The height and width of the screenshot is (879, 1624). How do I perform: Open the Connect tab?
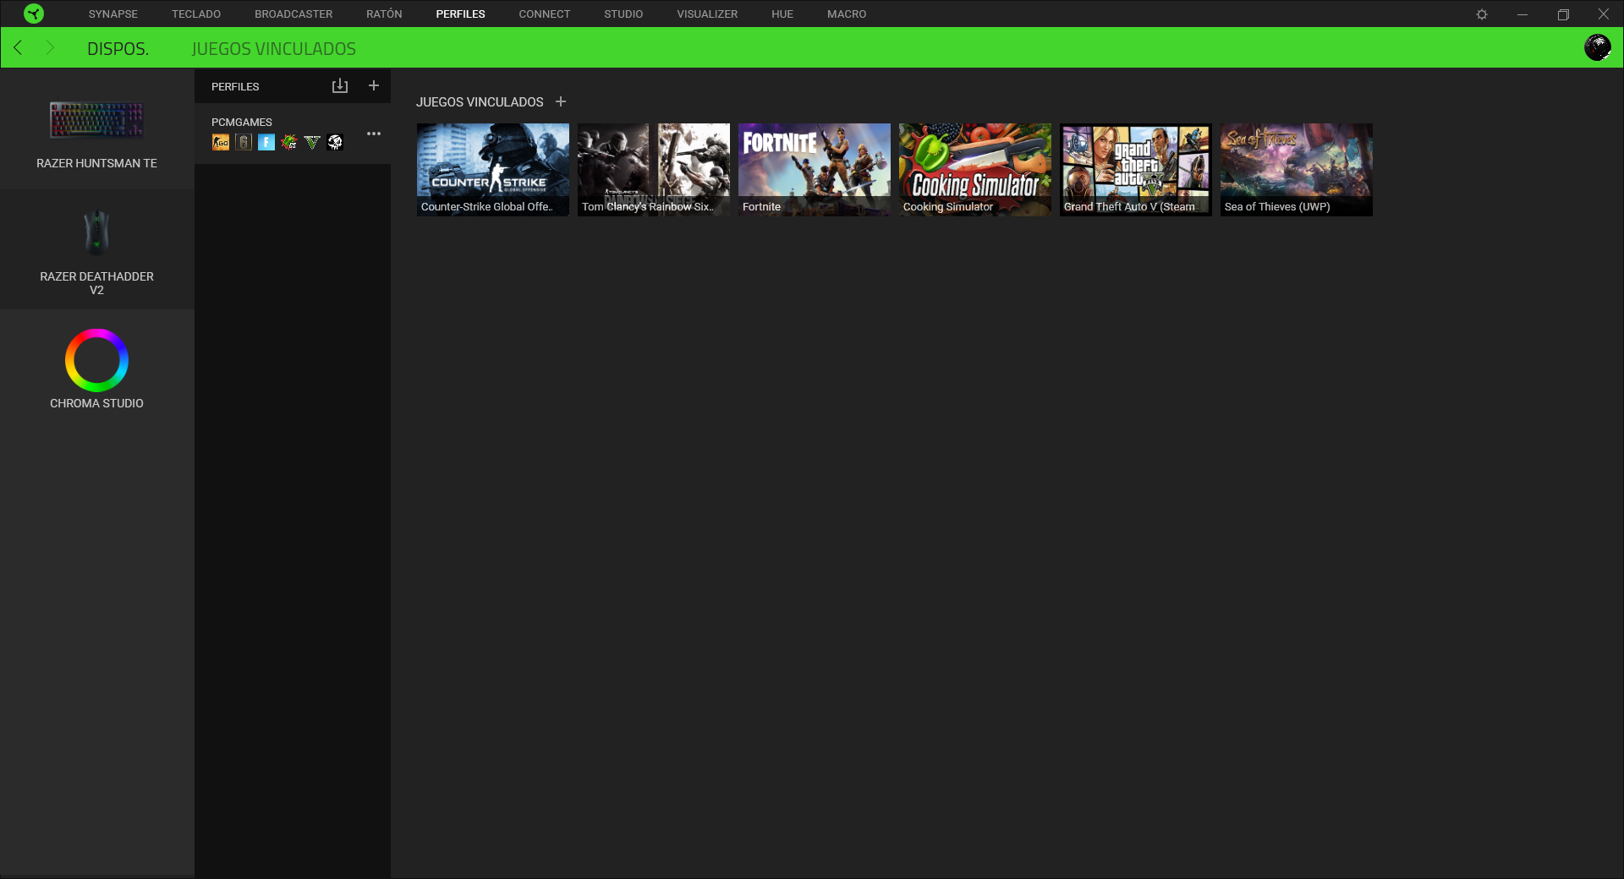pos(545,14)
